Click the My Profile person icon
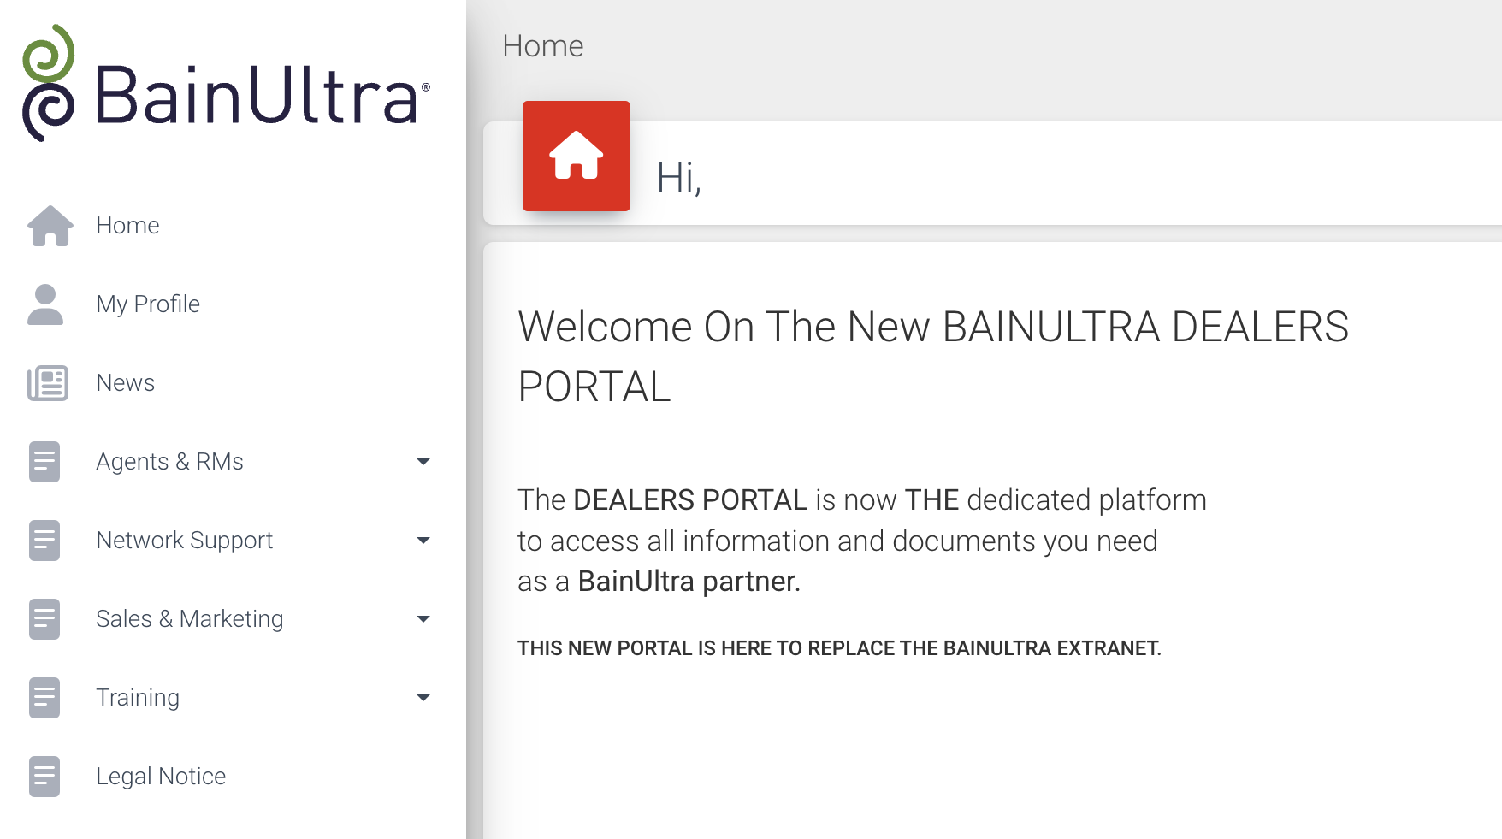This screenshot has height=839, width=1502. [45, 304]
